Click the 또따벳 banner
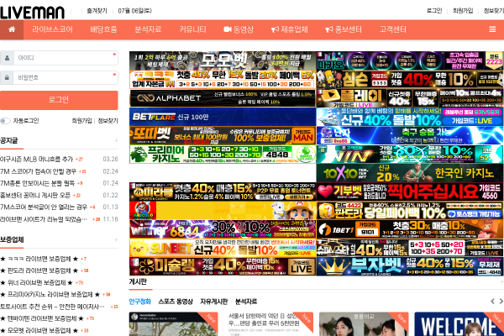 point(223,135)
